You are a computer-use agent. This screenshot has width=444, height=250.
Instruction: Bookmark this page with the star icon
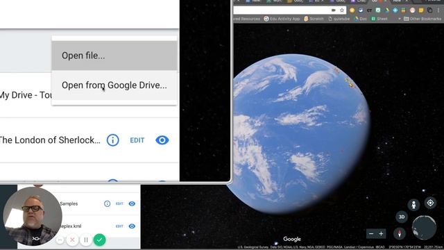click(x=342, y=10)
